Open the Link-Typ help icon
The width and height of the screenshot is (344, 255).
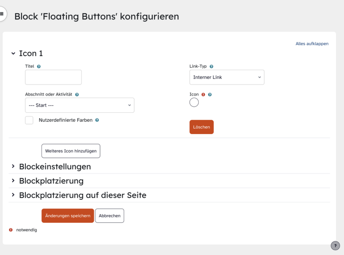211,66
